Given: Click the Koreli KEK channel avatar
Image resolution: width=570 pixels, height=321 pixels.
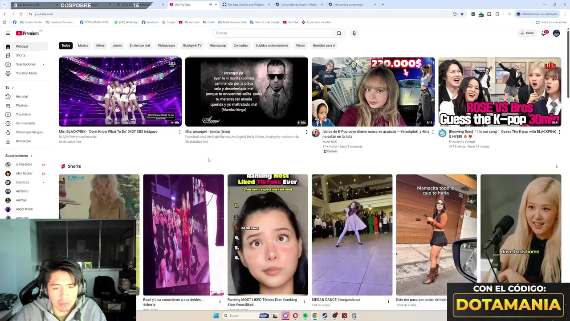Looking at the screenshot, I should (x=316, y=133).
